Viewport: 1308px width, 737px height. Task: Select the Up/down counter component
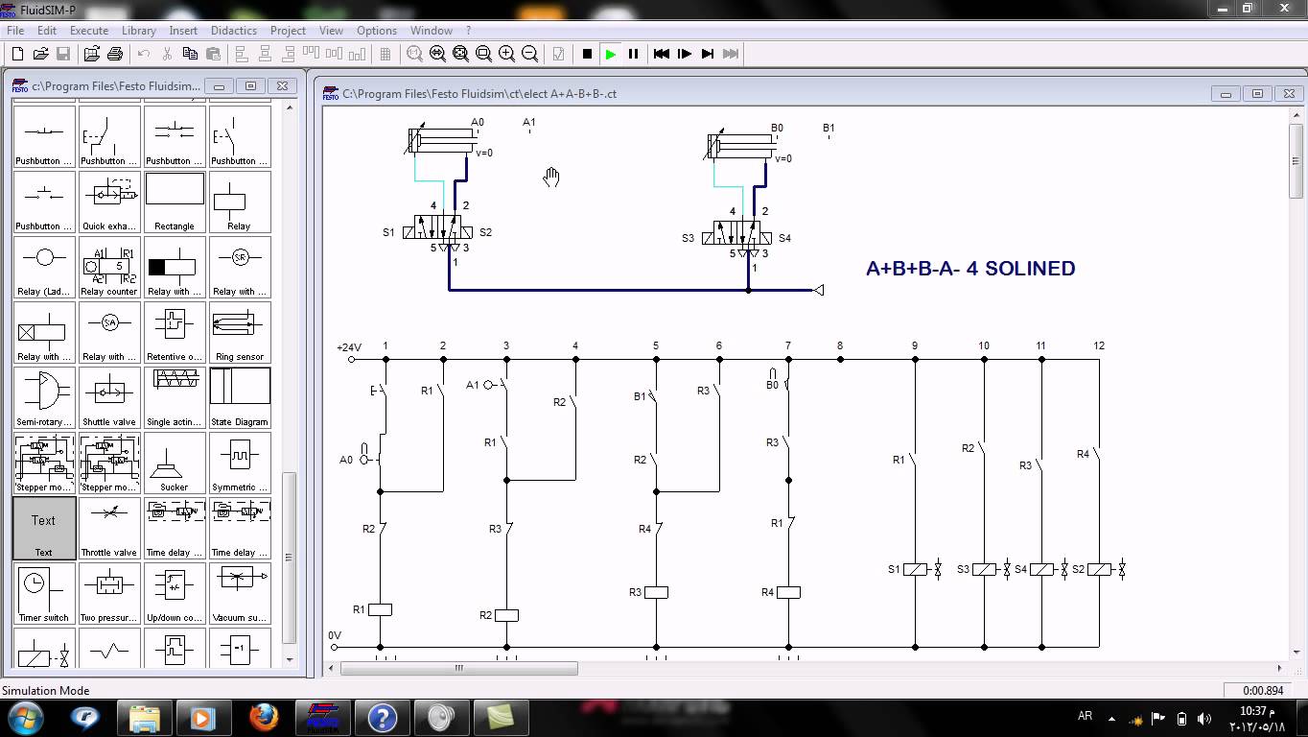[x=175, y=593]
